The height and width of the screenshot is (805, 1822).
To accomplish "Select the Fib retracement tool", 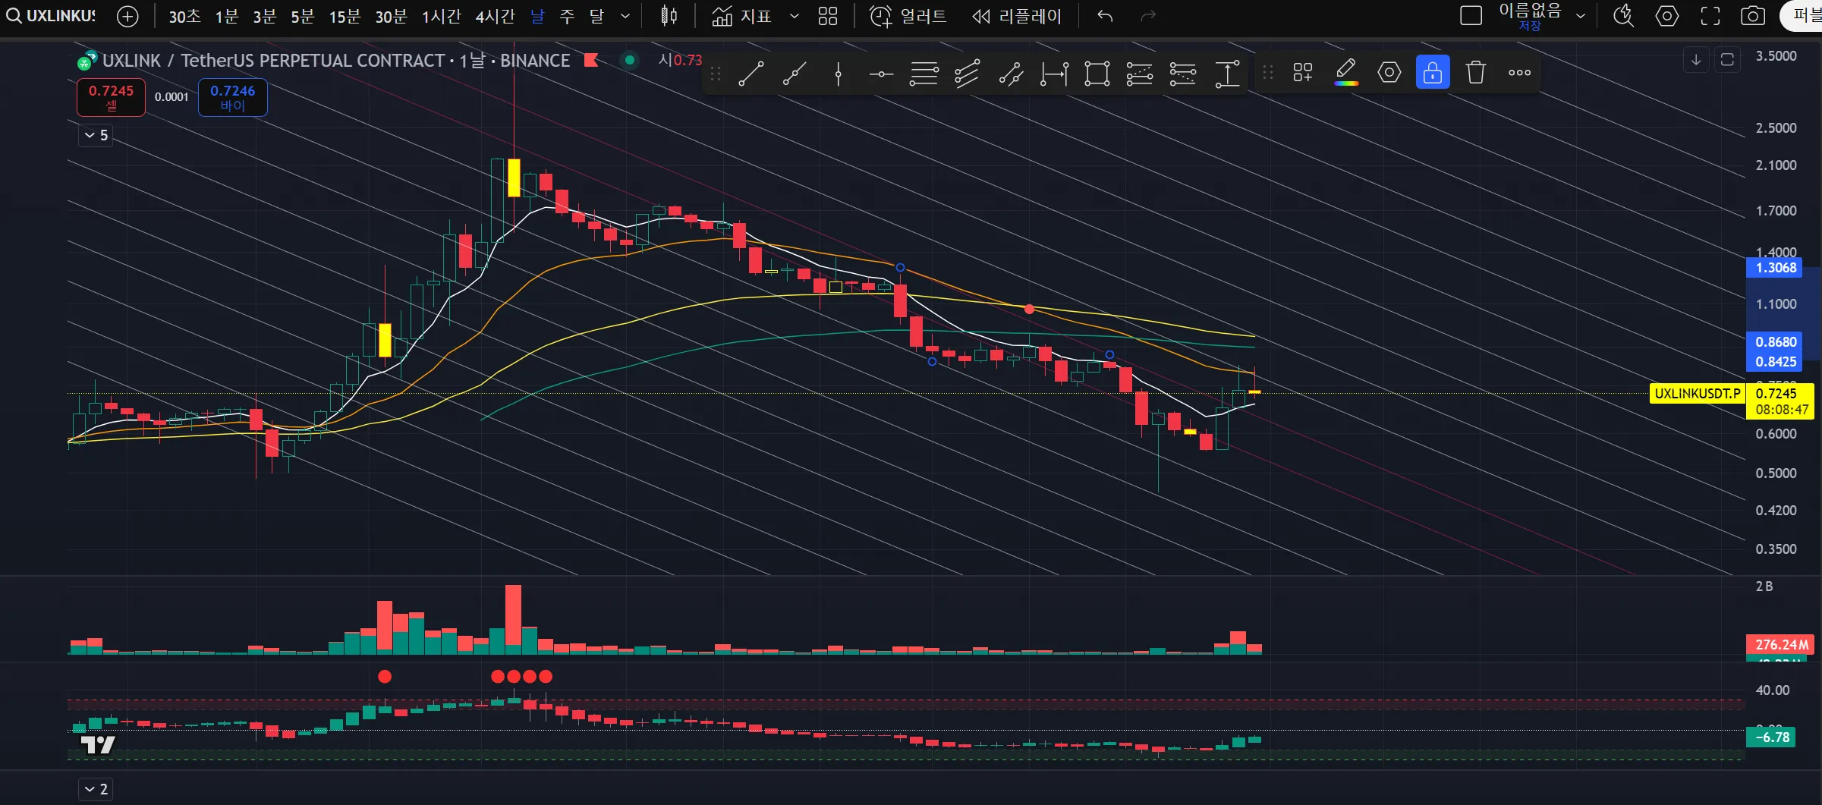I will coord(924,74).
